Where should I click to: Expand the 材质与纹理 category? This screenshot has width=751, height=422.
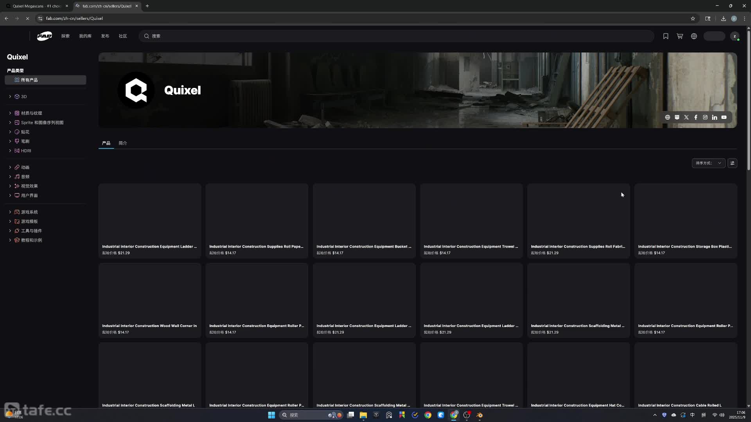[10, 113]
